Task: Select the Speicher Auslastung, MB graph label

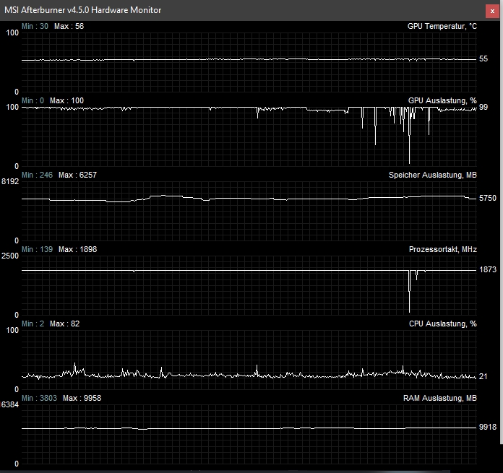Action: point(433,175)
